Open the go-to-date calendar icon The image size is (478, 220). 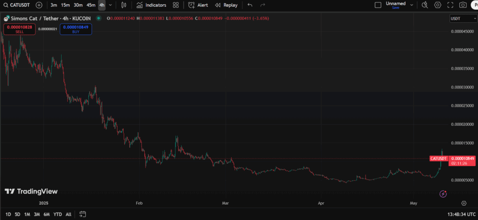click(83, 214)
